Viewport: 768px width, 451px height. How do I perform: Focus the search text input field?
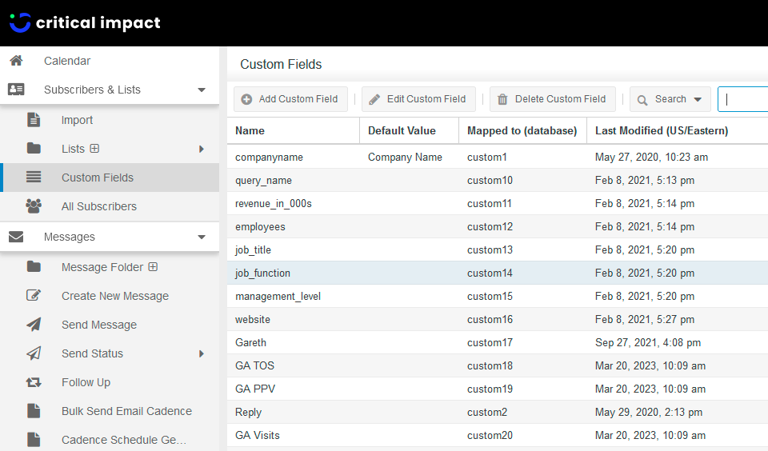[x=743, y=99]
